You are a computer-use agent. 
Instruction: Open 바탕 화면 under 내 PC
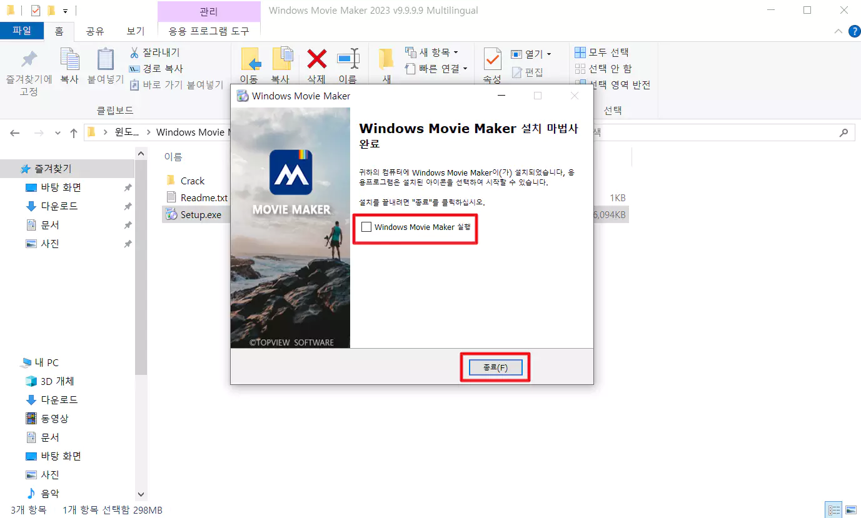click(61, 456)
